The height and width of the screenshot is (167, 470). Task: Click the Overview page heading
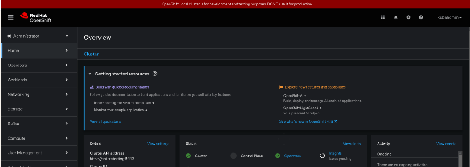point(97,38)
